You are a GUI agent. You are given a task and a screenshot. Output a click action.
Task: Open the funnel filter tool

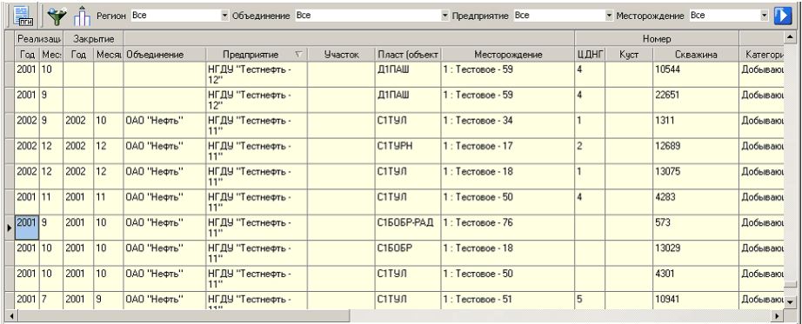(x=57, y=16)
